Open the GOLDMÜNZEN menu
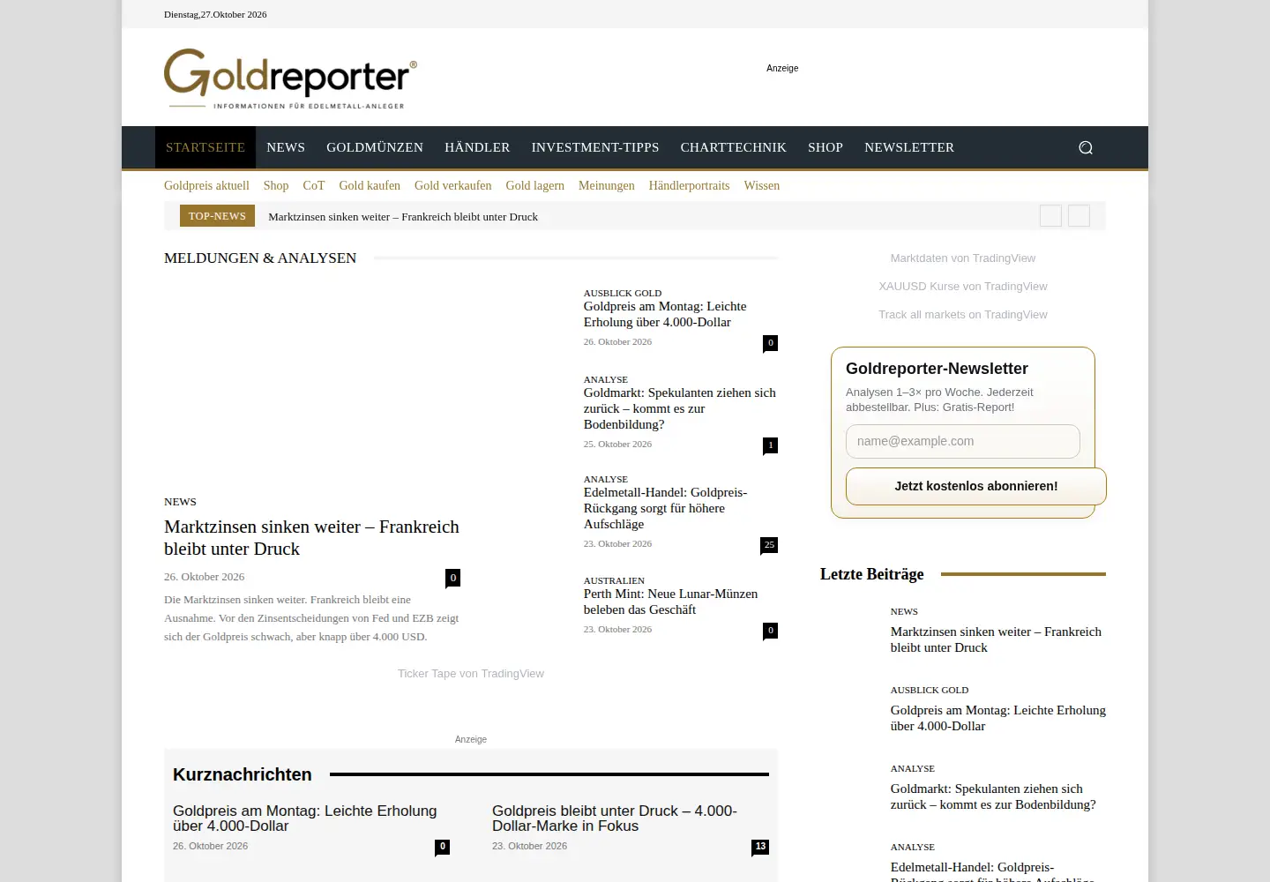This screenshot has width=1270, height=882. [375, 147]
